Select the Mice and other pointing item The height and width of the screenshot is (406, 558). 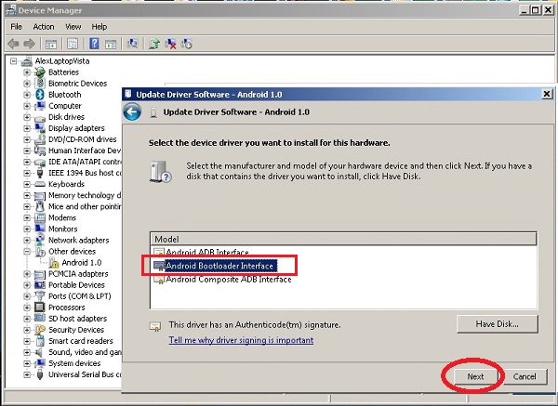(x=85, y=206)
